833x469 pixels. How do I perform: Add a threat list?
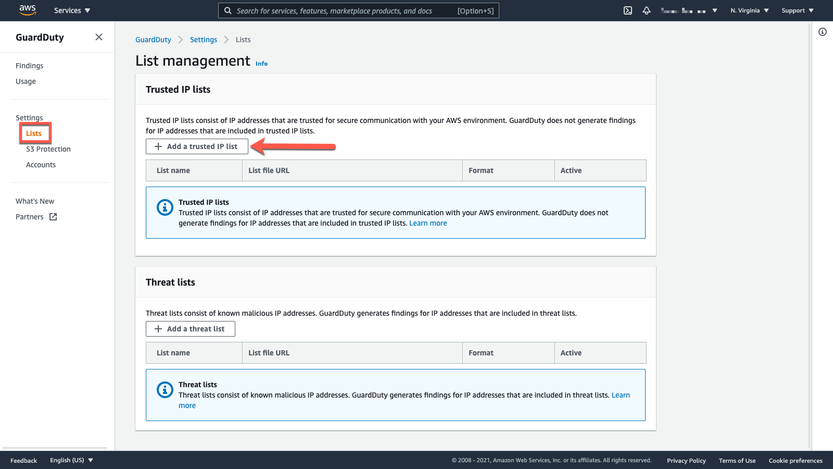191,329
